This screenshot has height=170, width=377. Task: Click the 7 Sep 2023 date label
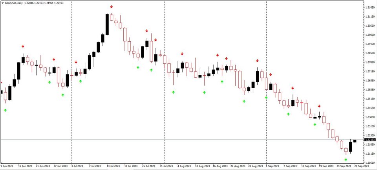[291, 166]
